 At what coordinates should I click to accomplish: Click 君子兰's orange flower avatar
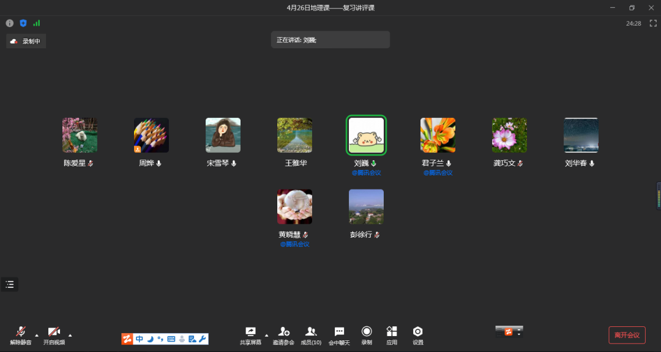click(x=438, y=135)
